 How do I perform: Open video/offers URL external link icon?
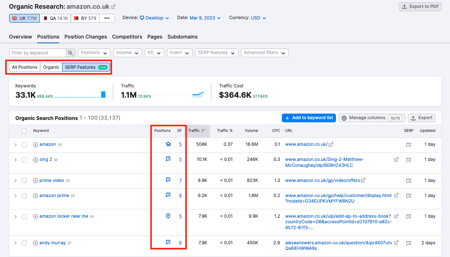(363, 180)
